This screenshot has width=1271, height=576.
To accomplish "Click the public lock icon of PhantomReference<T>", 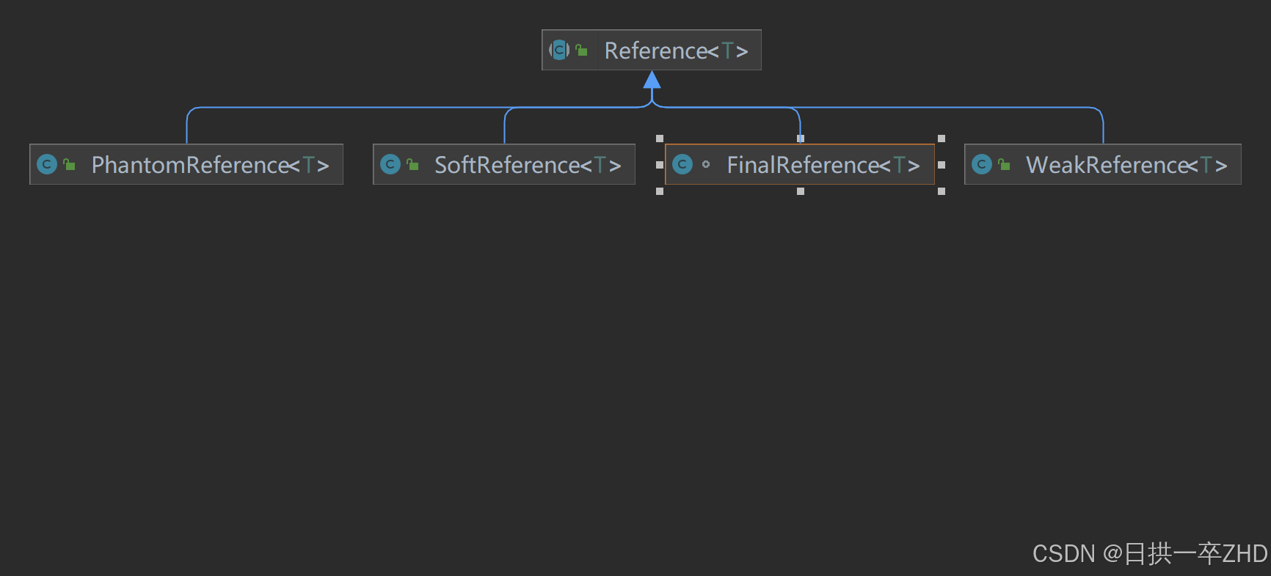I will [69, 164].
